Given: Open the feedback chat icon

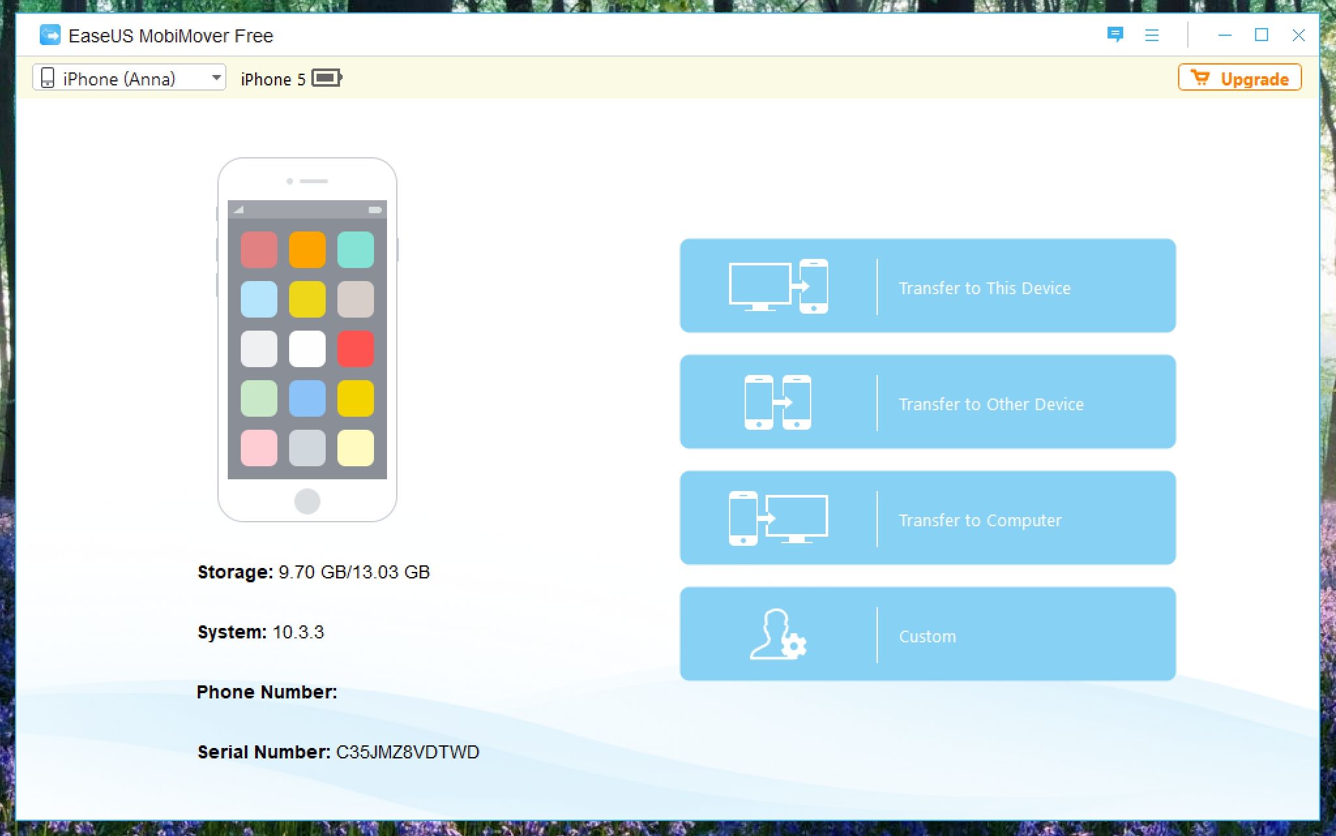Looking at the screenshot, I should click(x=1115, y=35).
